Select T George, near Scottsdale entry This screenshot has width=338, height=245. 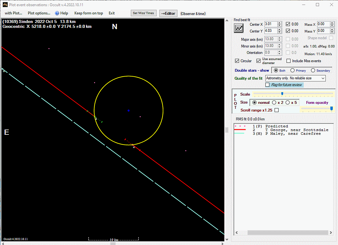coord(281,130)
